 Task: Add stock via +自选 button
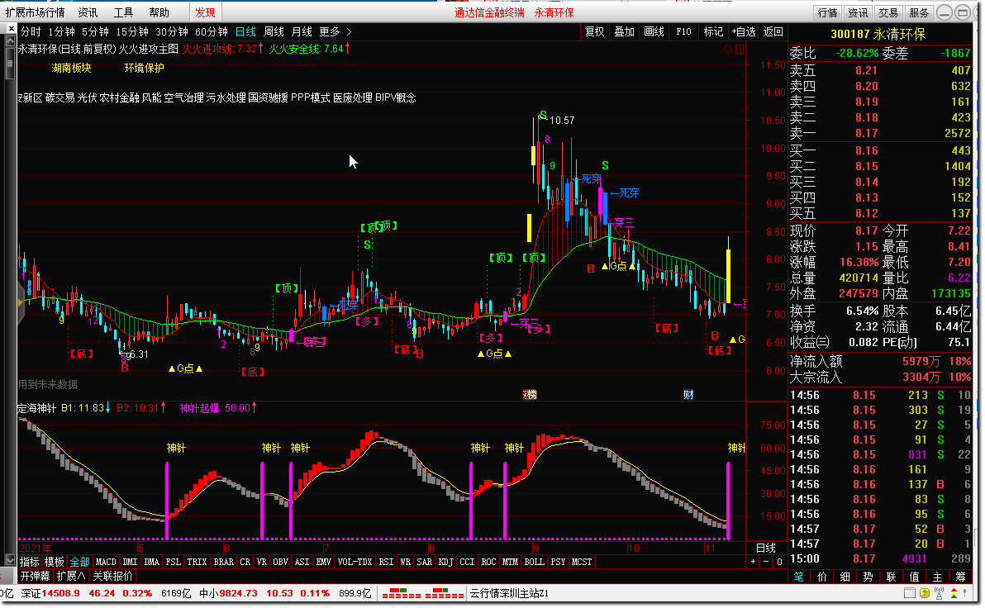point(743,31)
